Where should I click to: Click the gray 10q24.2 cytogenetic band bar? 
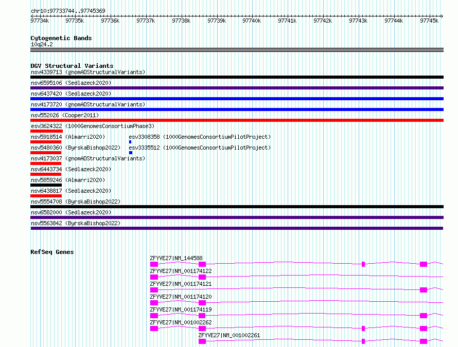[237, 50]
